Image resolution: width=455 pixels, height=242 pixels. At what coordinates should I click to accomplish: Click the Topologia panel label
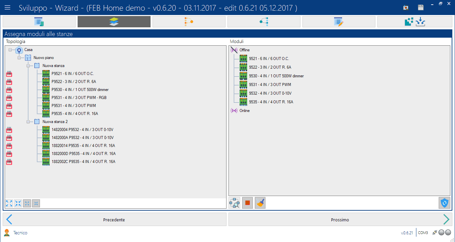pos(16,42)
